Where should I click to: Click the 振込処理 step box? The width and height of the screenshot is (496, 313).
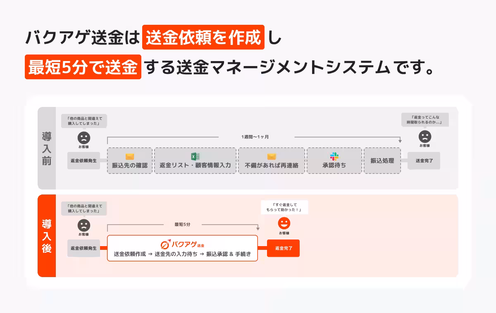(382, 161)
